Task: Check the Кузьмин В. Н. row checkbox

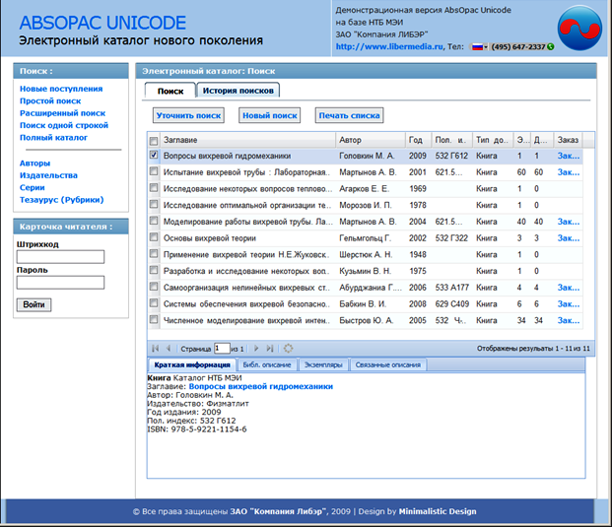Action: [154, 270]
